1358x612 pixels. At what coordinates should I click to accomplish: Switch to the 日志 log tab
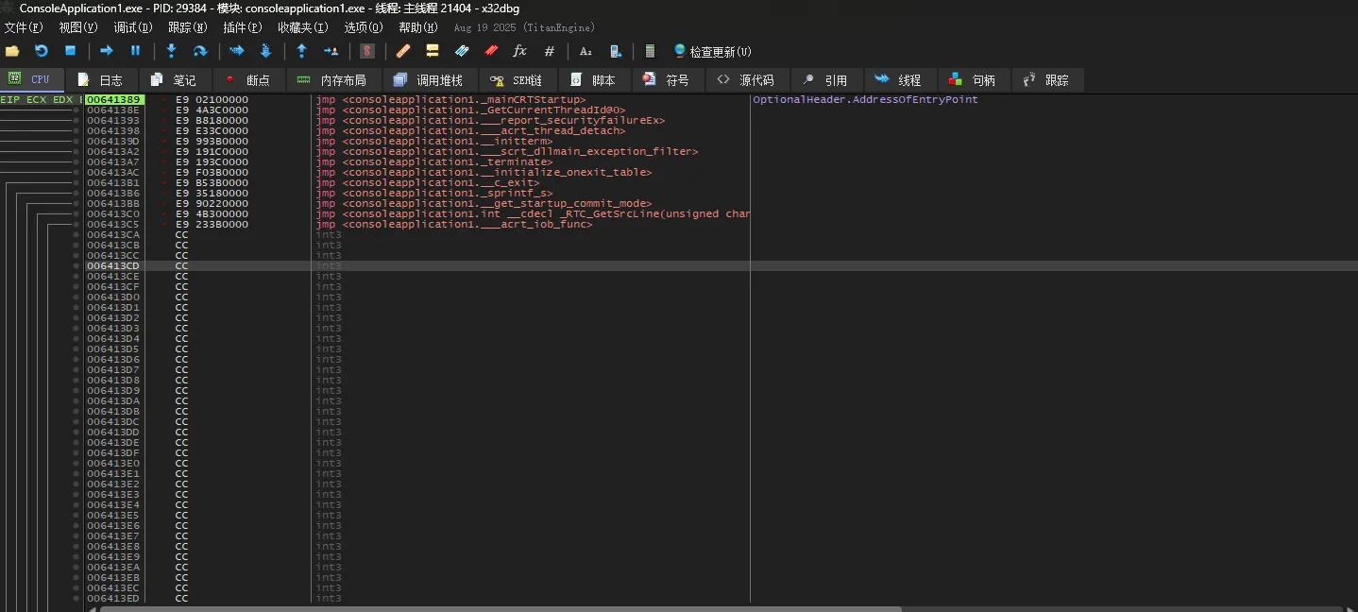pyautogui.click(x=101, y=80)
